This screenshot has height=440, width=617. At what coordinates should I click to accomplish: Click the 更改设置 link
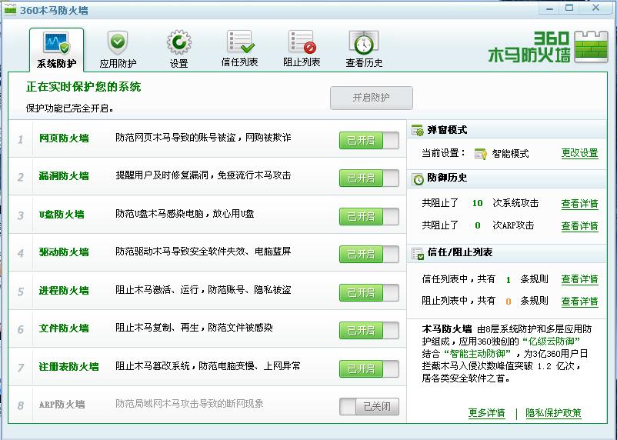(579, 153)
